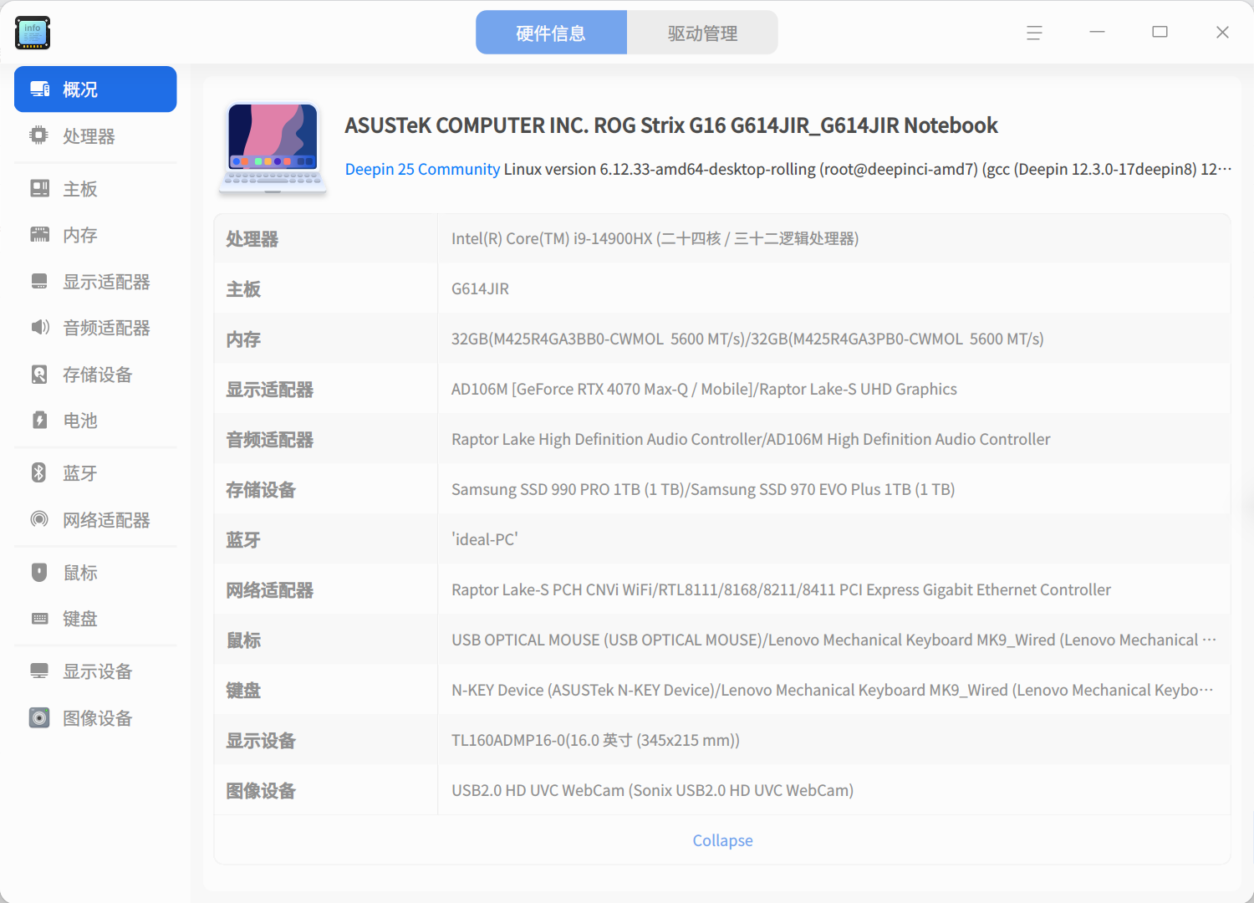Collapse the overview details table

(722, 840)
